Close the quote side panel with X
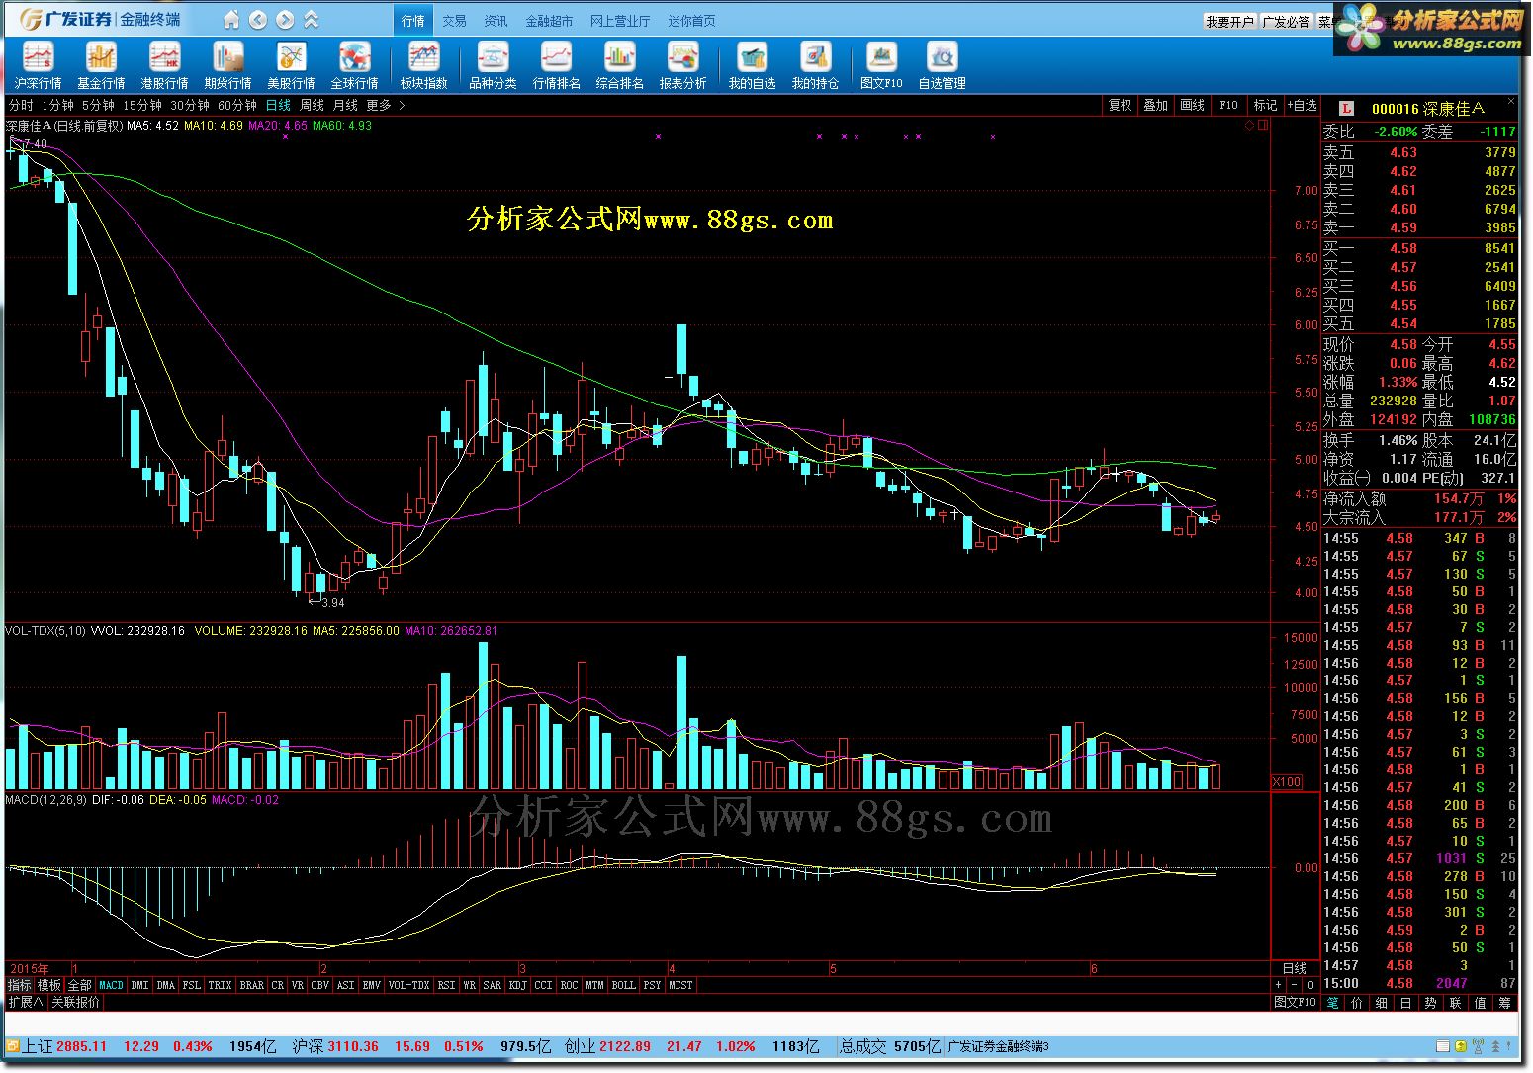Image resolution: width=1533 pixels, height=1073 pixels. tap(1511, 101)
